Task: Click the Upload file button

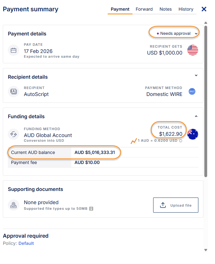Action: 176,205
